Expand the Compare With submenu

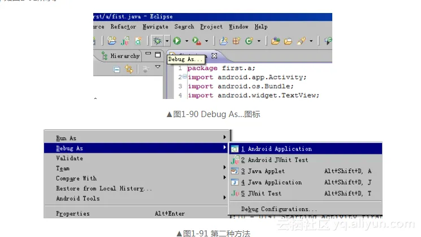(x=136, y=178)
